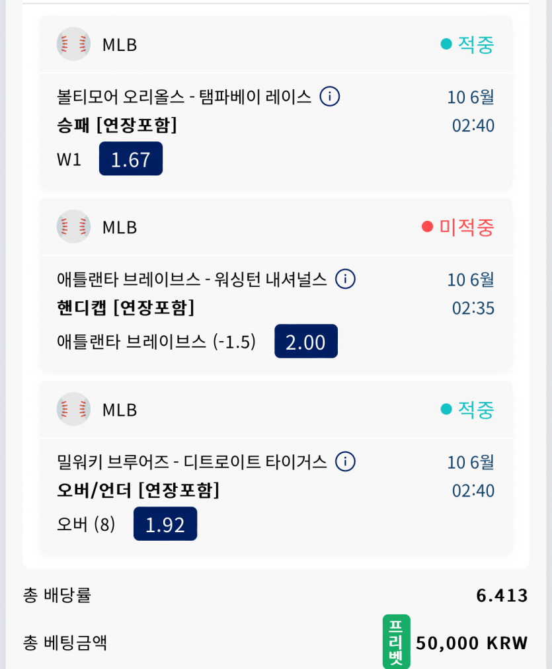Screen dimensions: 552x669
Task: Tap the 50,000 KRW bet amount
Action: 472,643
